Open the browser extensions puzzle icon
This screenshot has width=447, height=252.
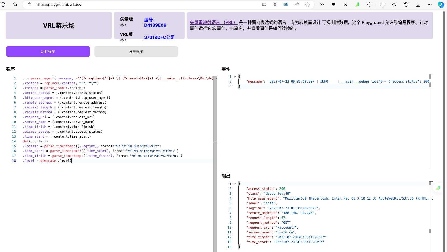[369, 5]
